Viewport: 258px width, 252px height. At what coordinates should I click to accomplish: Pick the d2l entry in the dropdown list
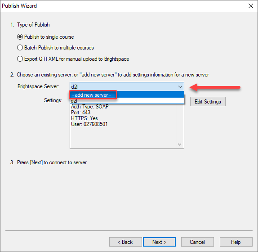(x=127, y=101)
